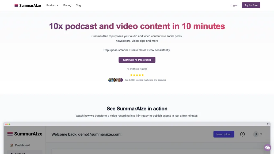Click the Upload icon in the demo sidebar
Screen dimensions: 274x154
(x=12, y=153)
